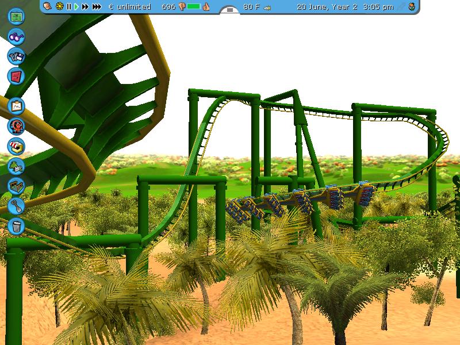Open park management clipboard chart icon
This screenshot has height=345, width=460.
pyautogui.click(x=16, y=106)
